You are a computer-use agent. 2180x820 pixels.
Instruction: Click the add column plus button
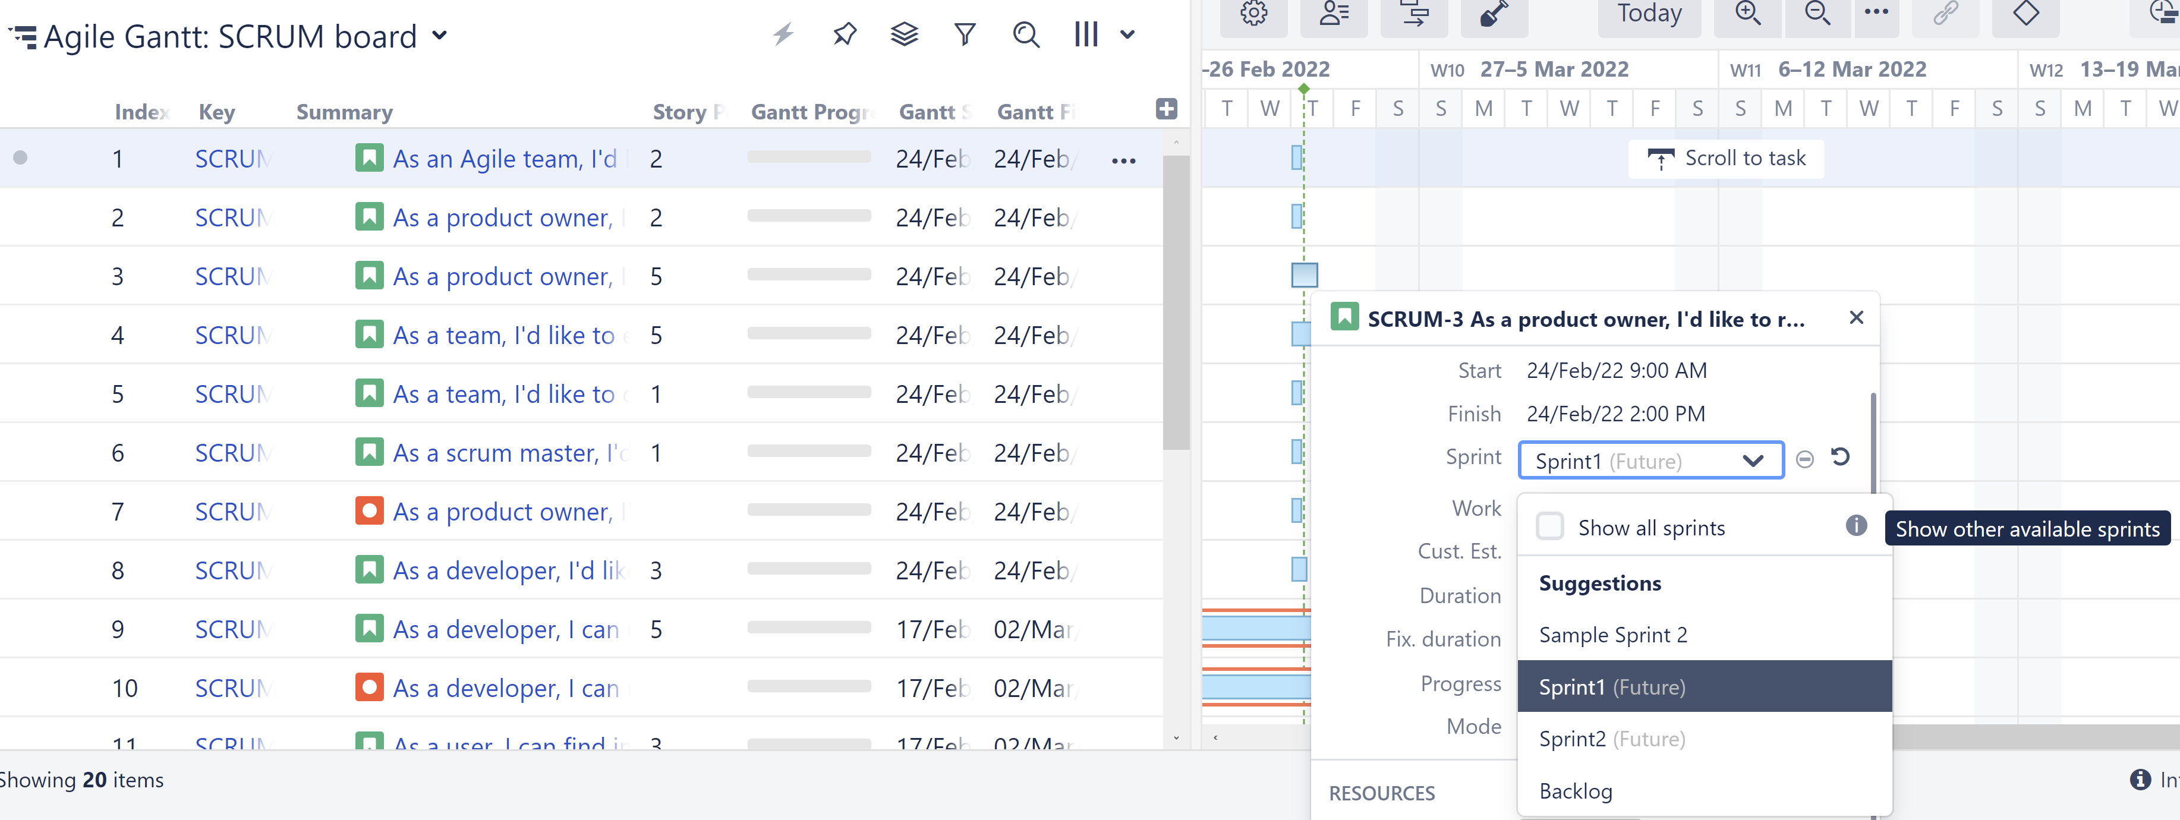point(1166,109)
